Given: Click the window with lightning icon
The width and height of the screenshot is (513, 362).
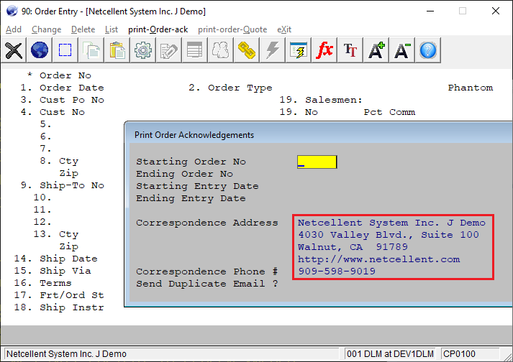Looking at the screenshot, I should pos(299,50).
